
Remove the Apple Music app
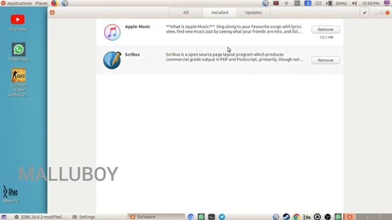tap(325, 29)
